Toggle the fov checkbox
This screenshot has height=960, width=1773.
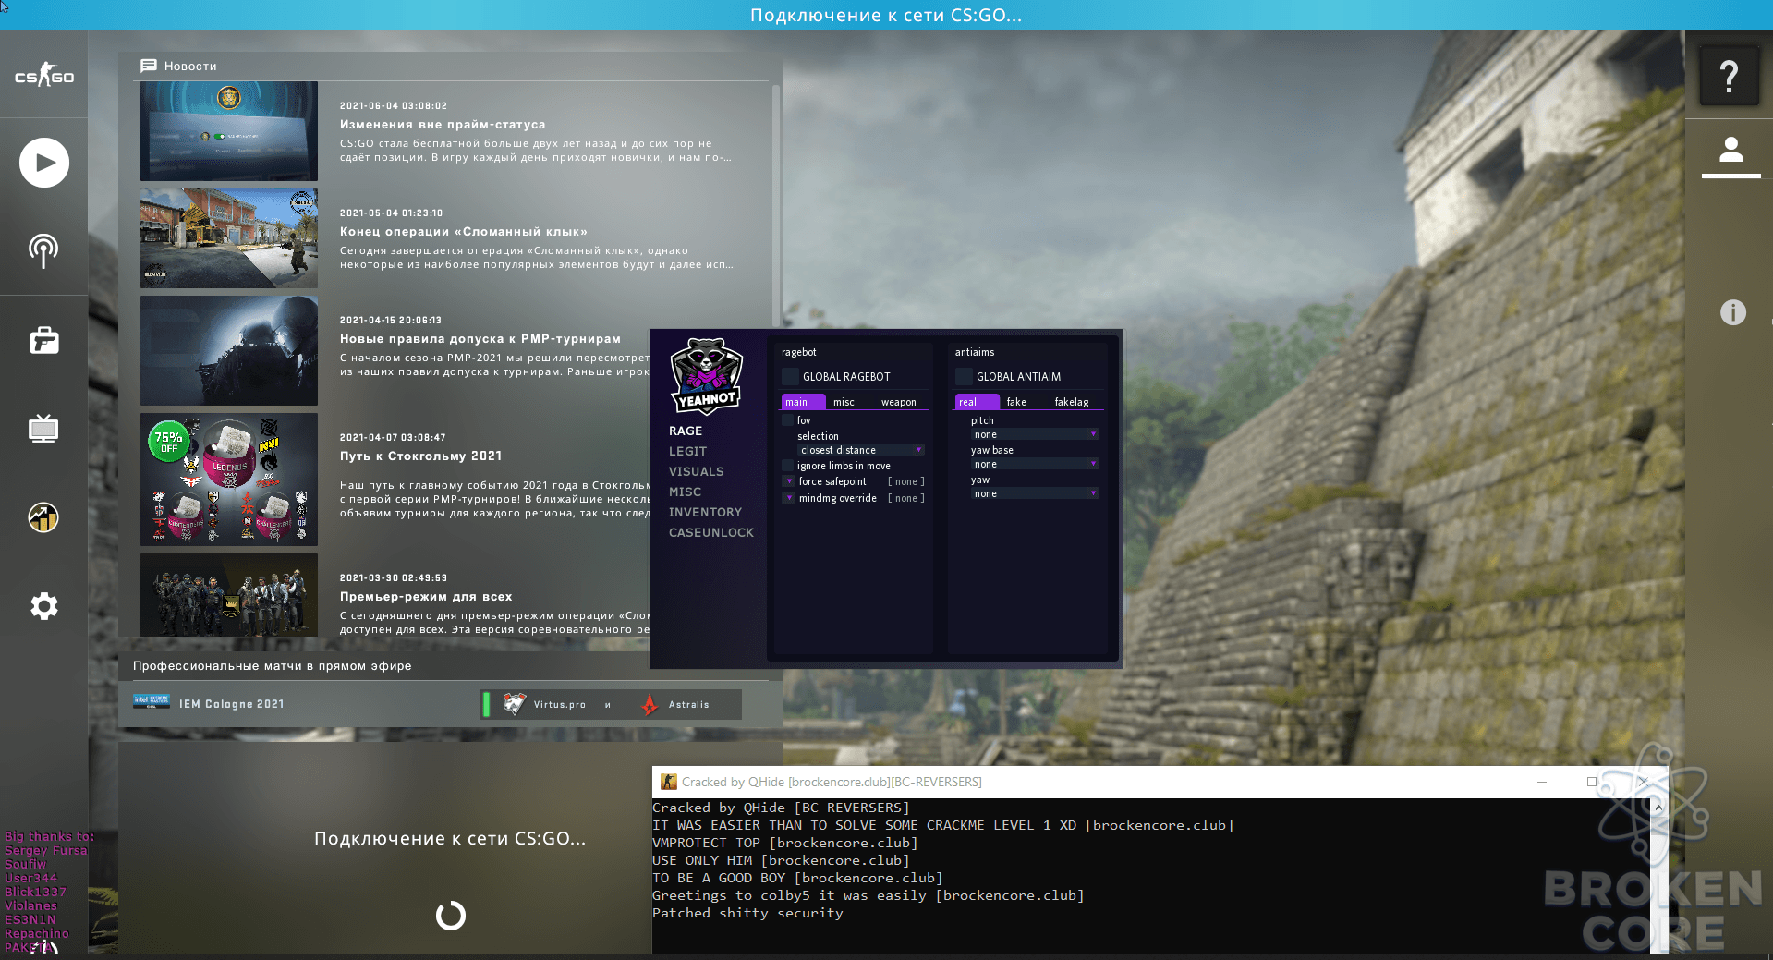788,420
